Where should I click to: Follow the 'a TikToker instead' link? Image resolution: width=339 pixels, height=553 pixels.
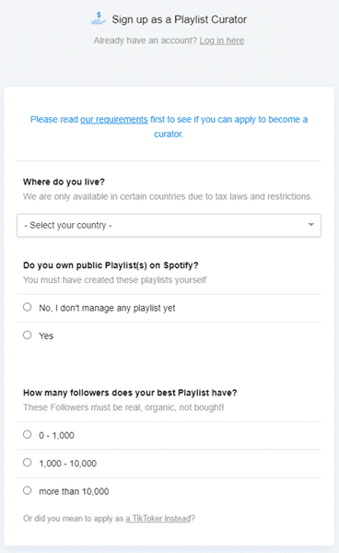tap(158, 518)
